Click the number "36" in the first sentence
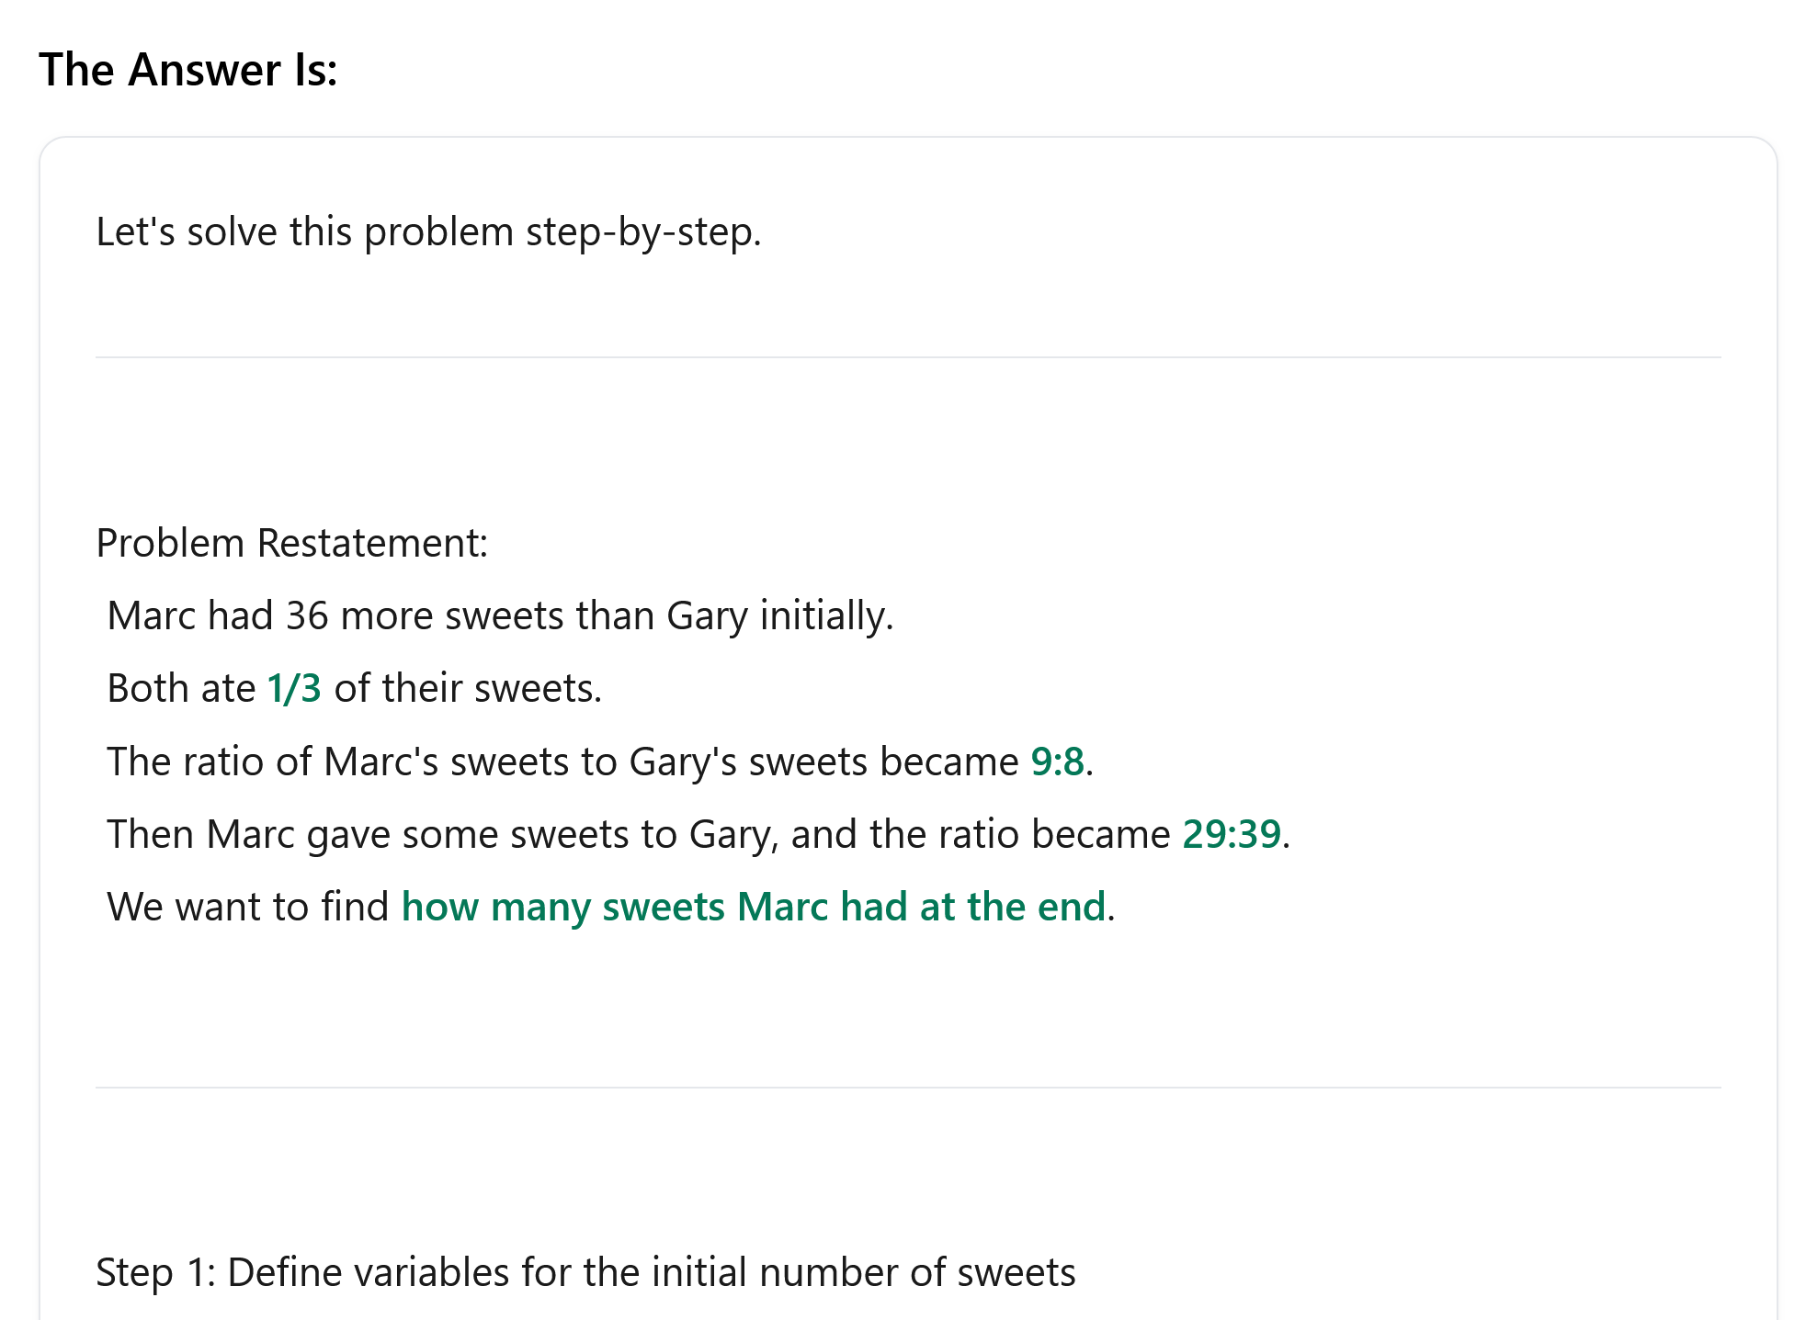The width and height of the screenshot is (1817, 1320). pos(307,615)
